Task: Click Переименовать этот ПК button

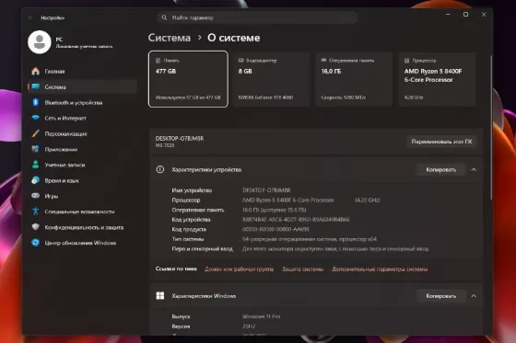Action: coord(441,142)
